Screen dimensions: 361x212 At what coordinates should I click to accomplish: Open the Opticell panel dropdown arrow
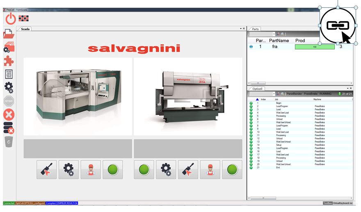(x=347, y=88)
